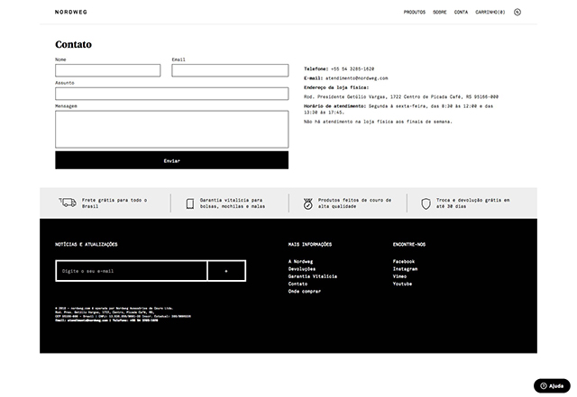This screenshot has width=577, height=397.
Task: Submit newsletter email with arrow button
Action: tap(226, 271)
